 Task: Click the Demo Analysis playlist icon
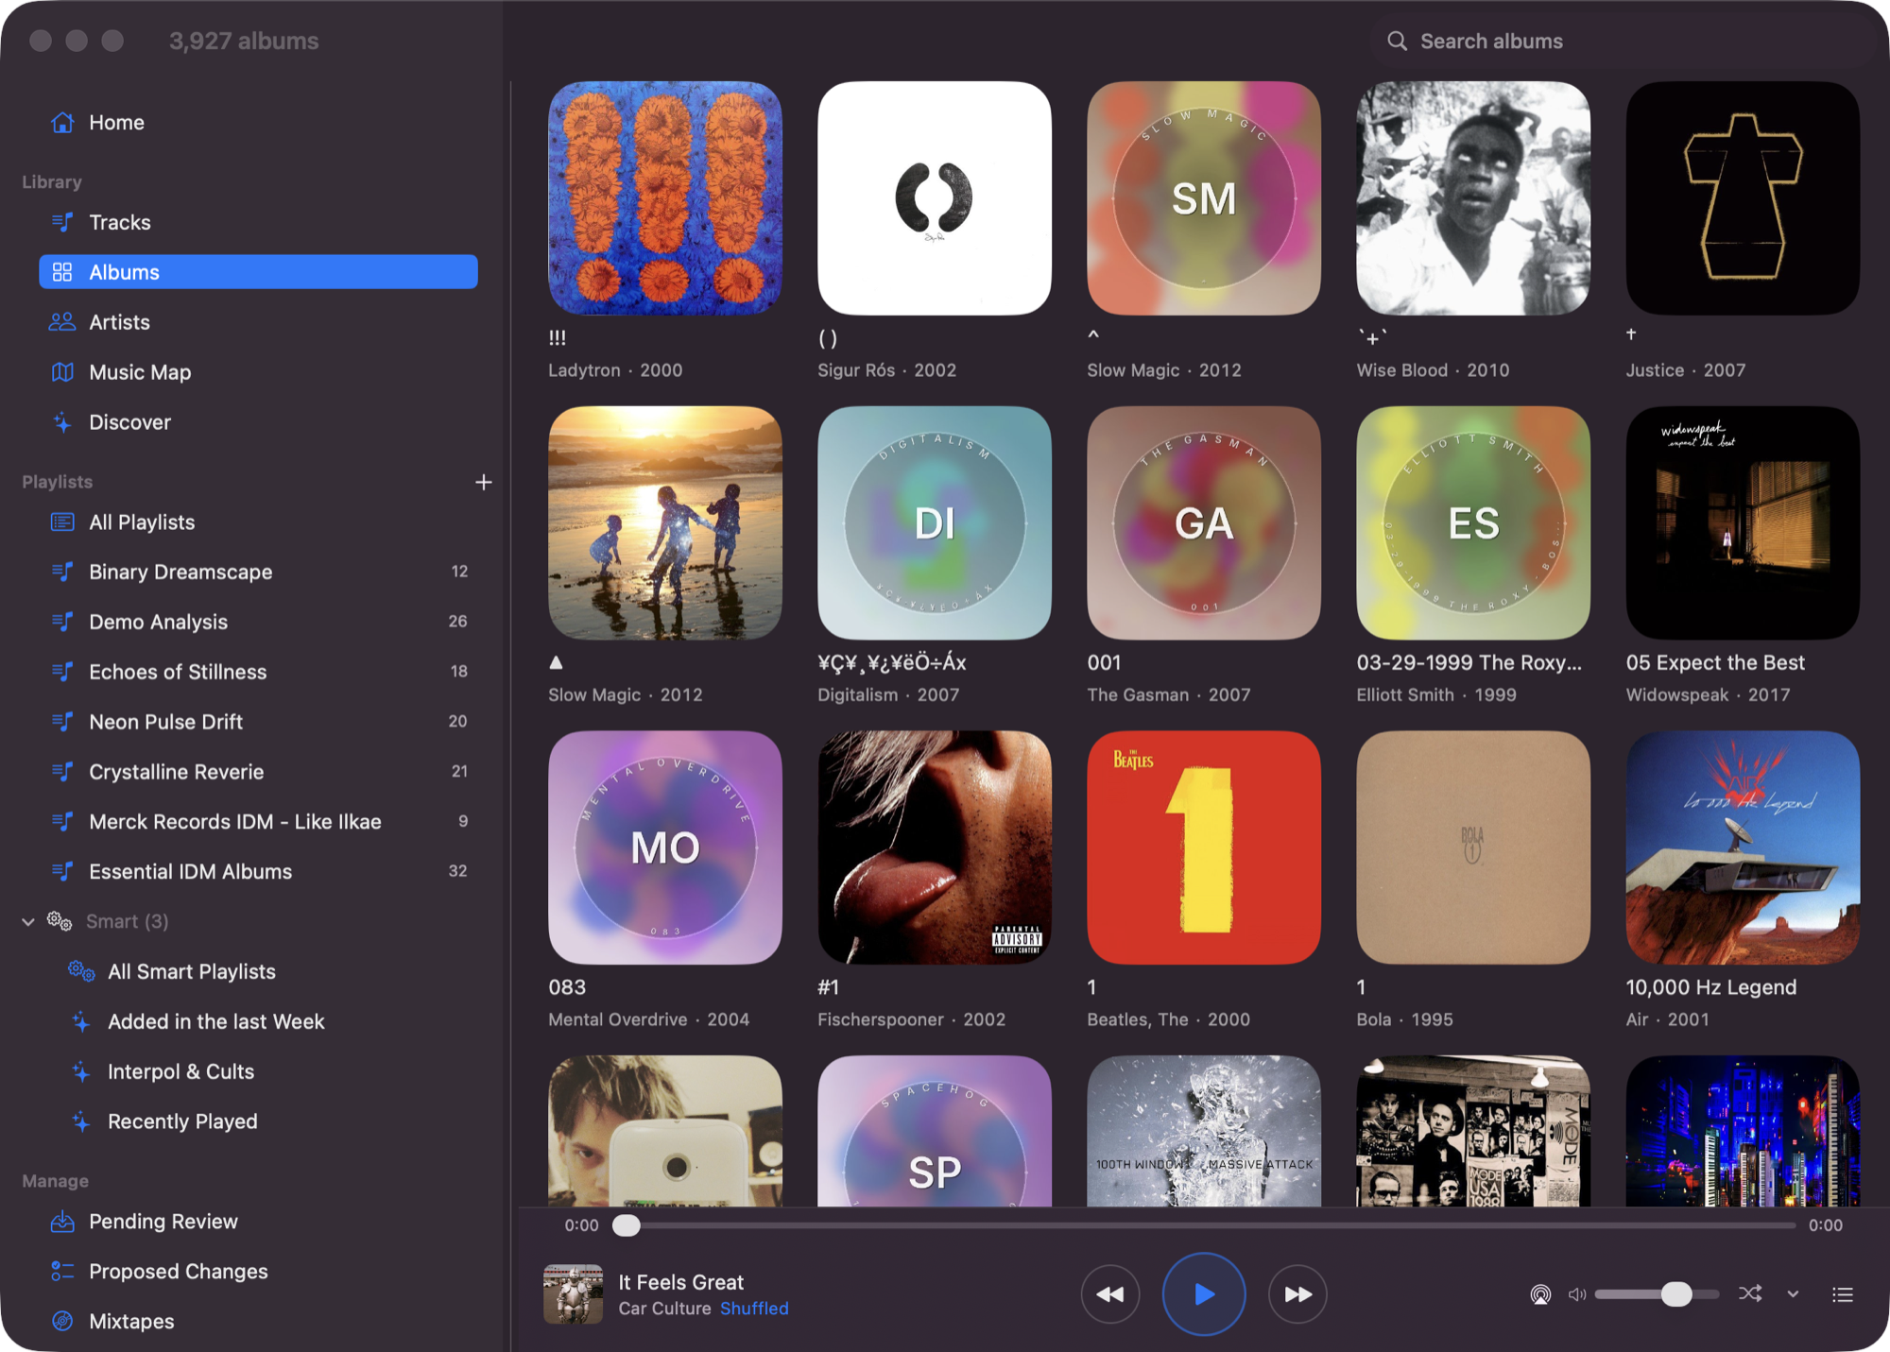(62, 622)
